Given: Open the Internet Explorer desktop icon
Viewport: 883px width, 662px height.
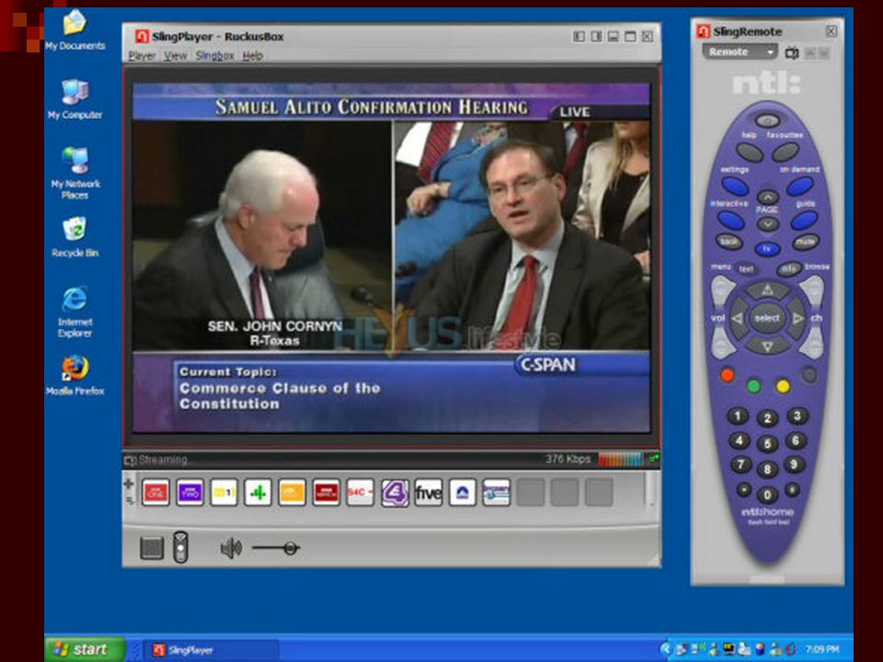Looking at the screenshot, I should pos(75,312).
